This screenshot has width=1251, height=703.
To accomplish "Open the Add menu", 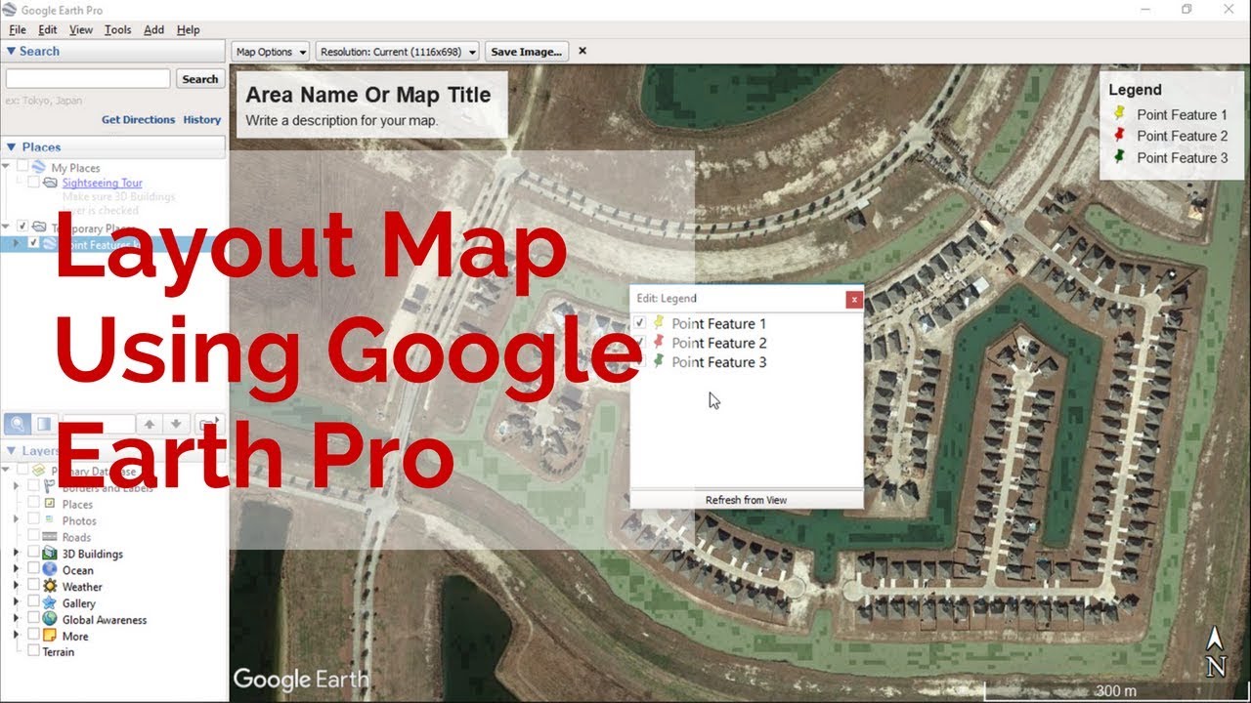I will pos(153,30).
